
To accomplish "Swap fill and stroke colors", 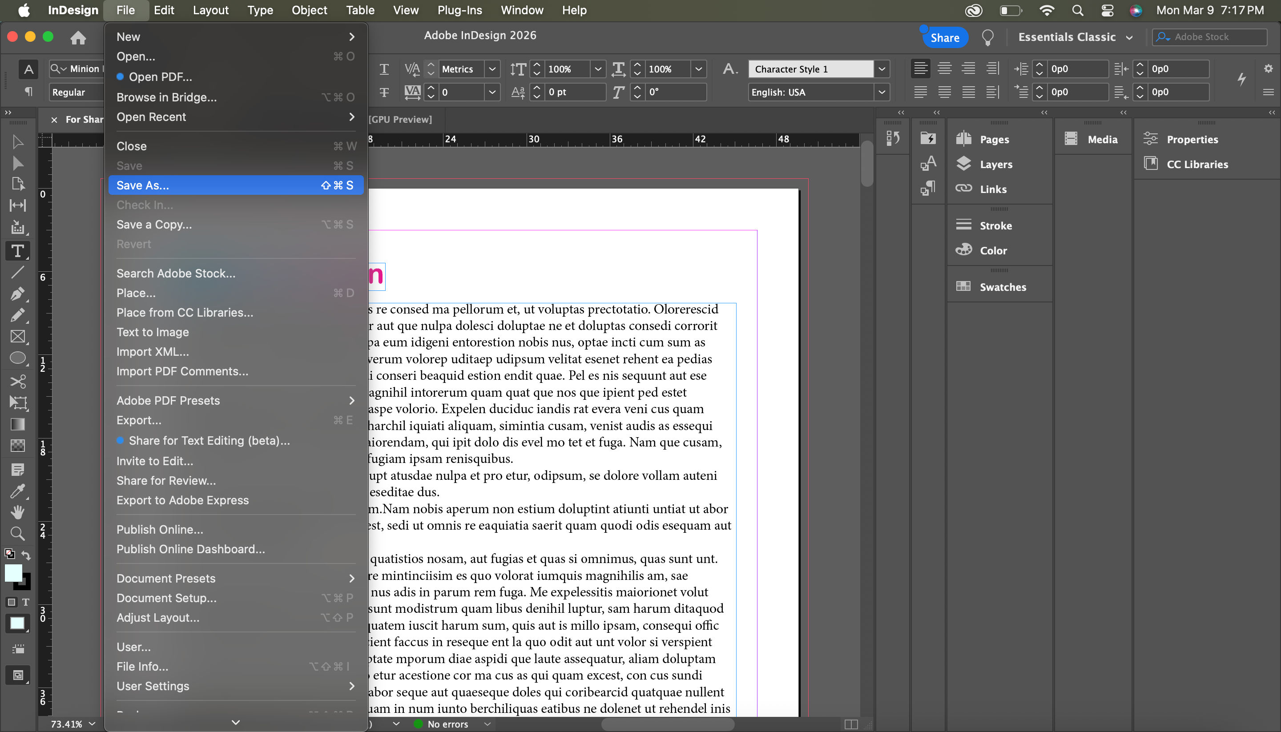I will (26, 555).
